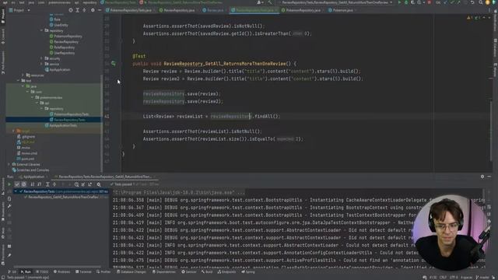Open the Terminal tool window
Viewport: 498px width, 280px height.
[83, 271]
